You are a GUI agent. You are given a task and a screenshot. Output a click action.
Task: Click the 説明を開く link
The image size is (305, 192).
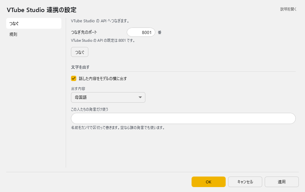point(288,9)
